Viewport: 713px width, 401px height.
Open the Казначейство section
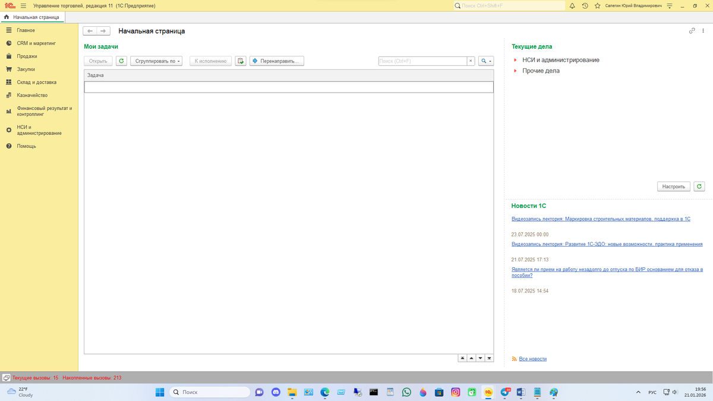point(32,95)
